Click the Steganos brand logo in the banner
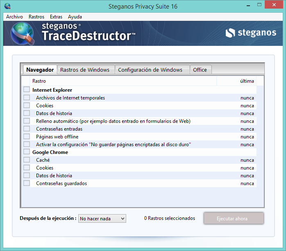Screen dimensions: 286x251 tap(251, 33)
